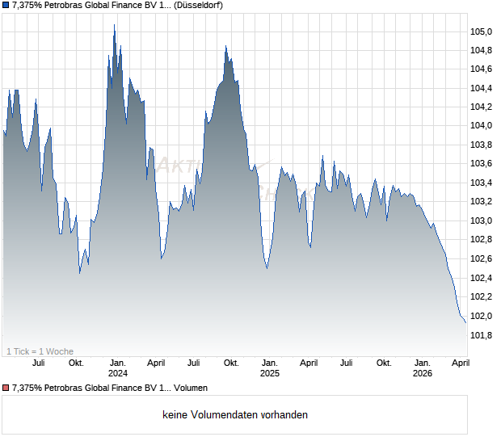This screenshot has width=501, height=441.
Task: Click the 103,0 price axis label
Action: click(x=481, y=220)
